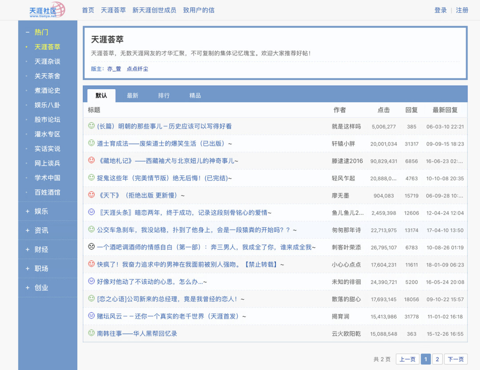Select 实话实说 in sidebar
Image resolution: width=480 pixels, height=370 pixels.
(48, 149)
